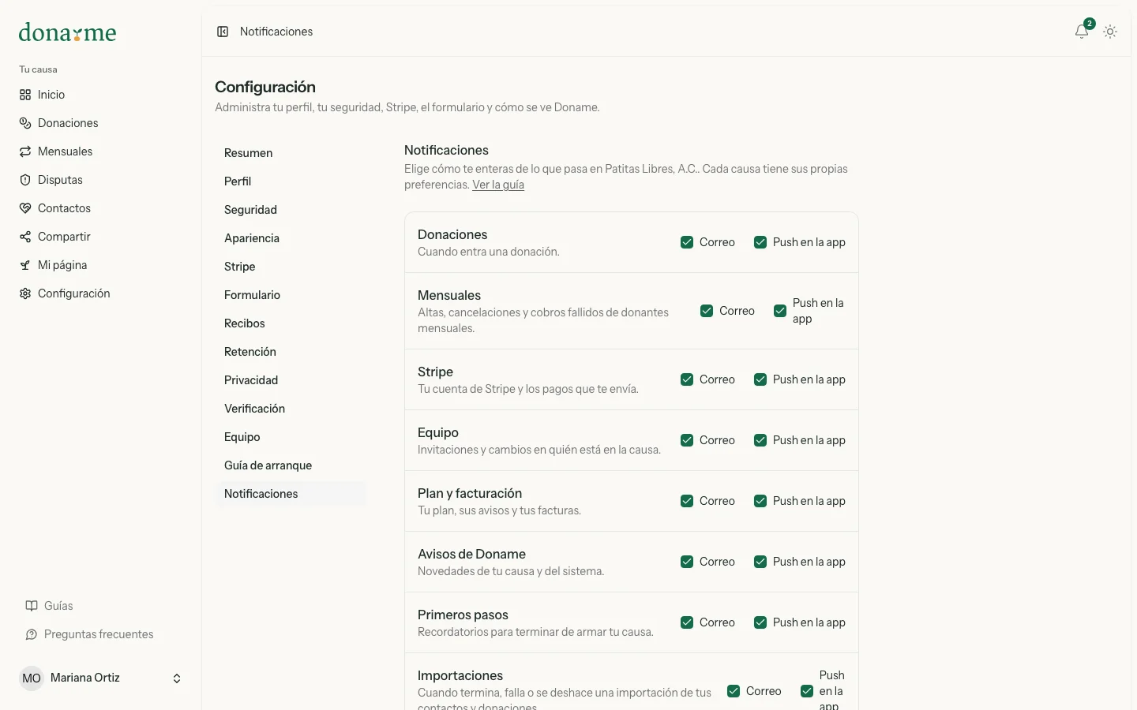Open the Apariencia settings section
This screenshot has height=710, width=1137.
(292, 238)
